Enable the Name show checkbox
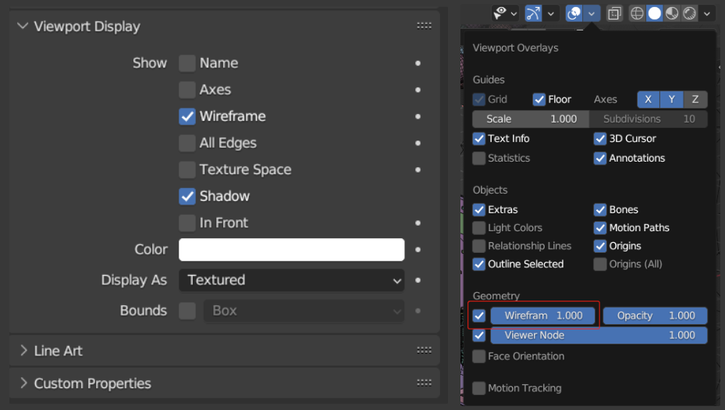The image size is (725, 410). coord(187,63)
